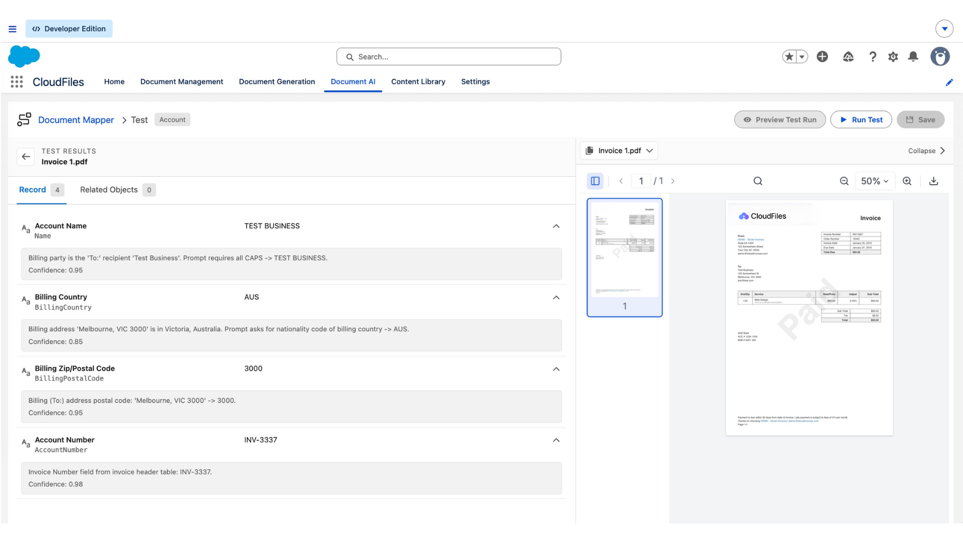
Task: Open the Trailhead guidance icon
Action: (848, 57)
